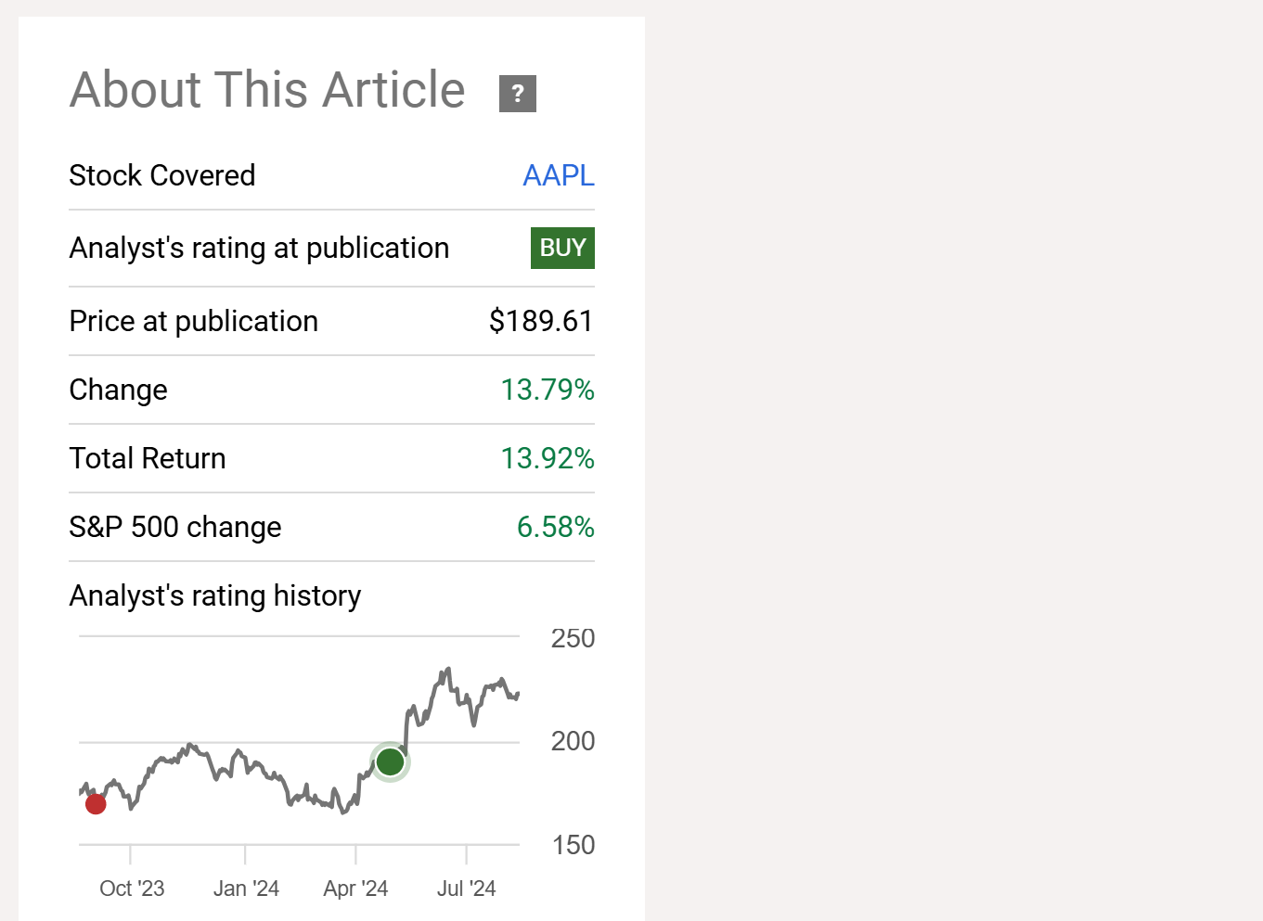Click the $189.61 publication price value
Screen dimensions: 1263x921
(x=541, y=321)
